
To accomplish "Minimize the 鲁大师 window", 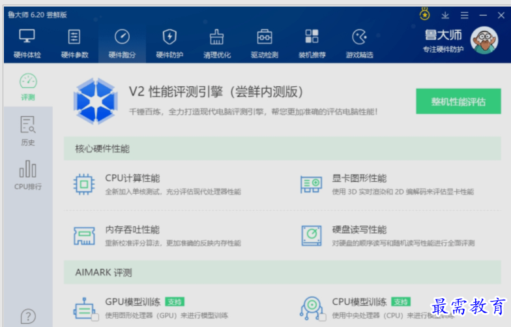I will click(483, 15).
